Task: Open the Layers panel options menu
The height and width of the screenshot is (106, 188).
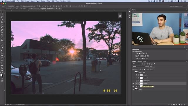Action: 187,62
